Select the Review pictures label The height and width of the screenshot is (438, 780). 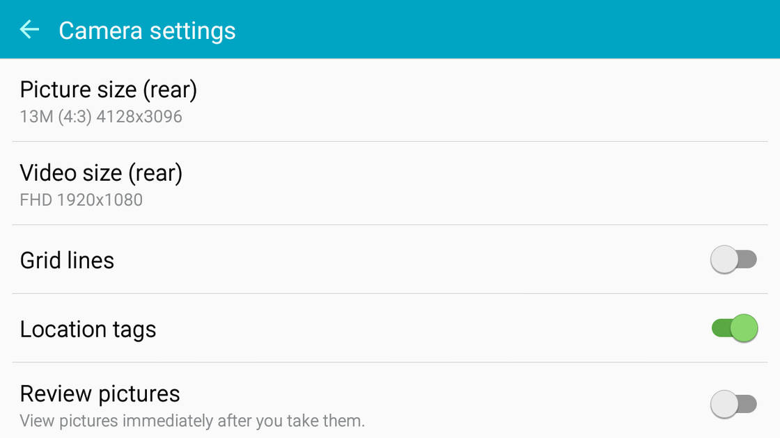tap(100, 394)
